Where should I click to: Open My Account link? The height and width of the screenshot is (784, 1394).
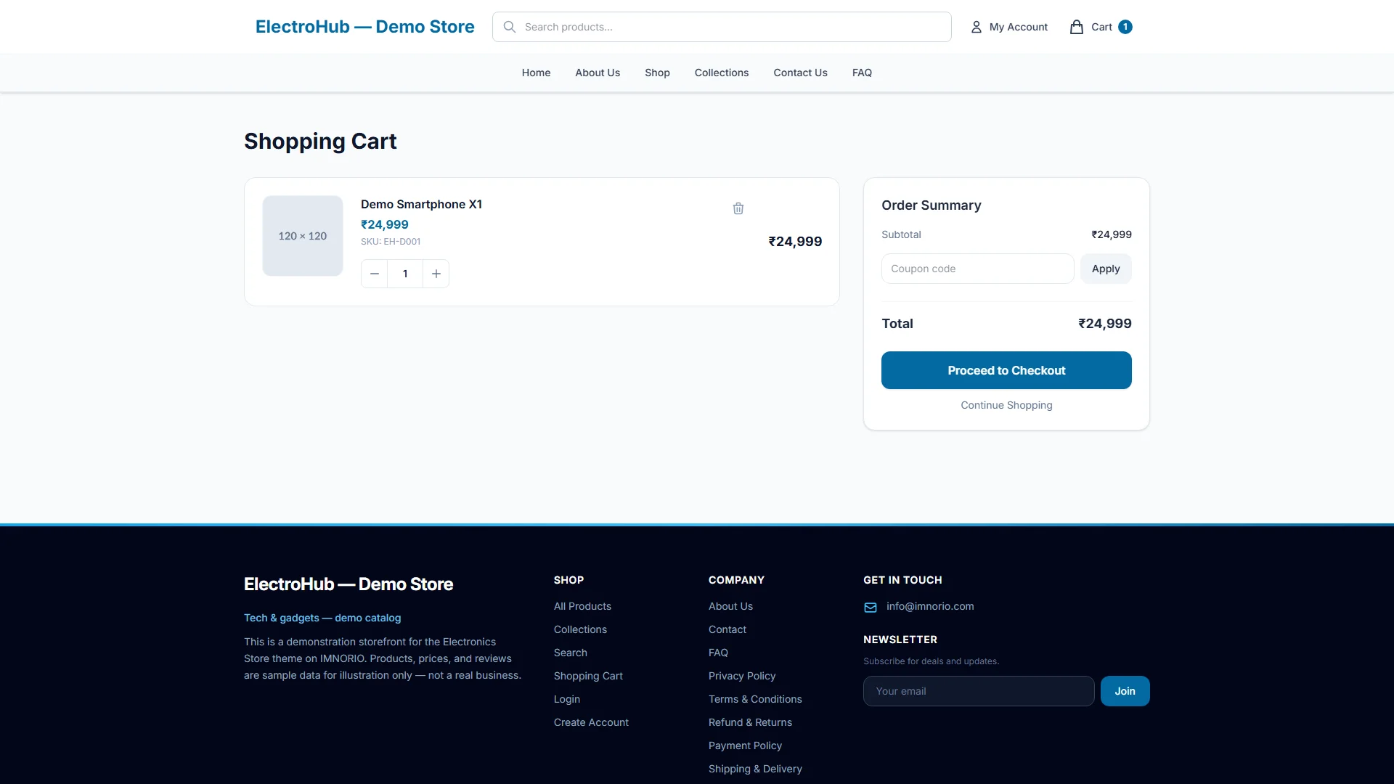1018,27
